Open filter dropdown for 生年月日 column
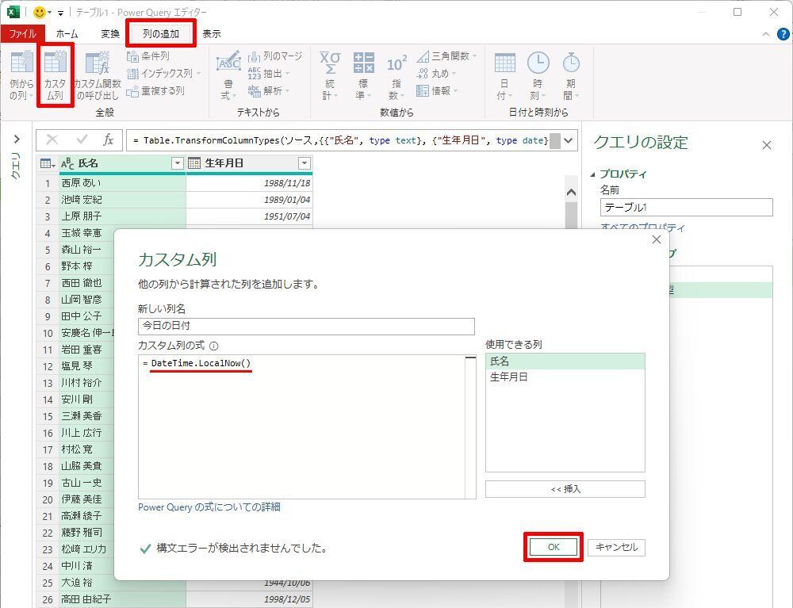 (305, 163)
